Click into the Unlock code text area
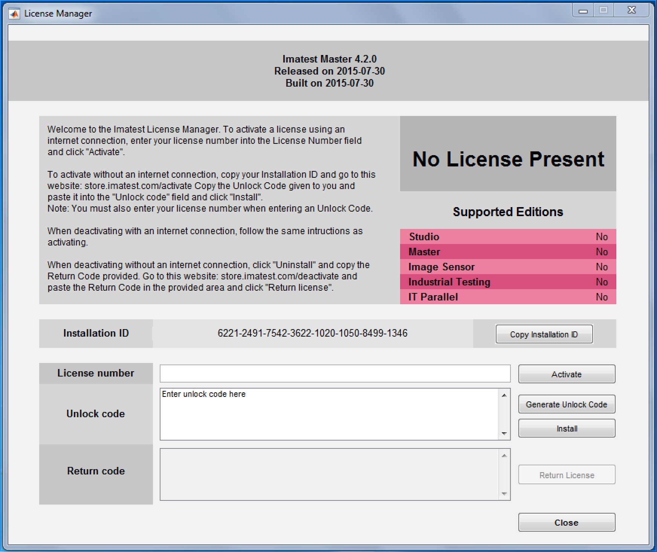The image size is (657, 552). (x=330, y=414)
